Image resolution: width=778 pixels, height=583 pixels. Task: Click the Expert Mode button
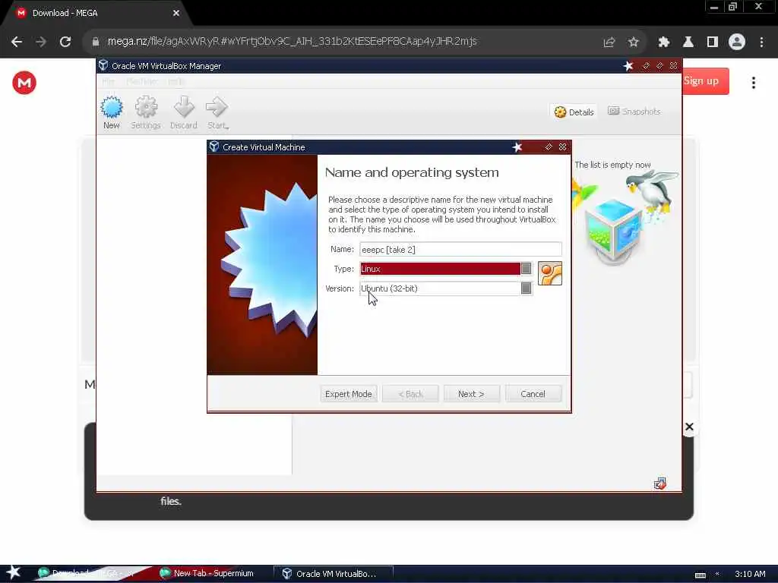pos(348,394)
